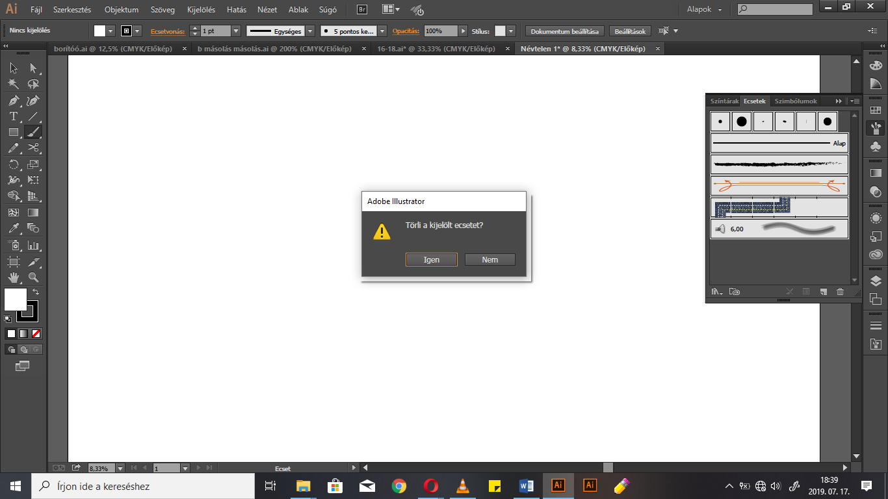Open the Ecsetek panel flyout menu

(854, 101)
